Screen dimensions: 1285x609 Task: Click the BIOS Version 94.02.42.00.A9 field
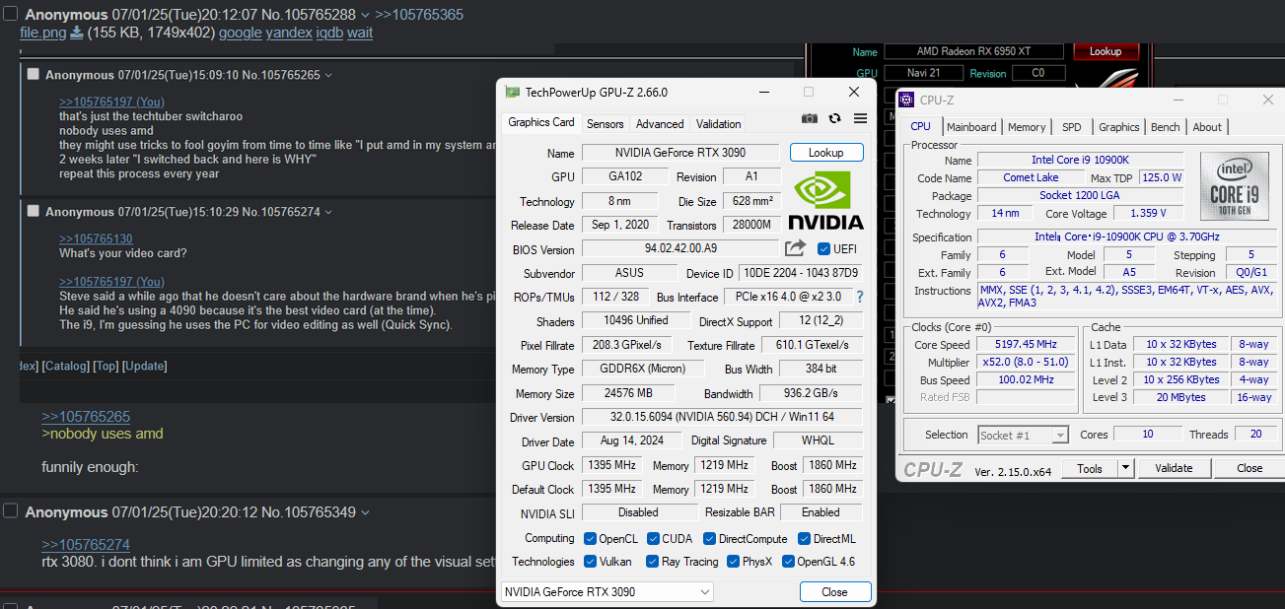click(680, 249)
